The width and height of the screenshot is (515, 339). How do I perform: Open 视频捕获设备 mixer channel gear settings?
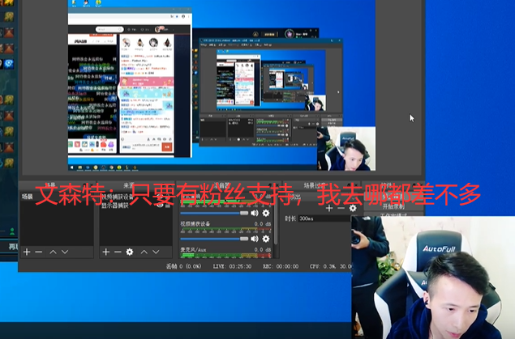tap(266, 239)
